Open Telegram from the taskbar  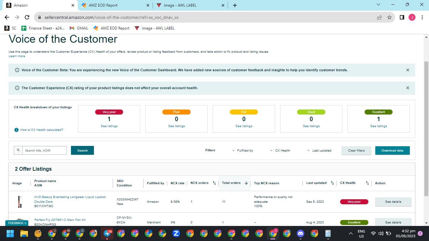[x=107, y=233]
